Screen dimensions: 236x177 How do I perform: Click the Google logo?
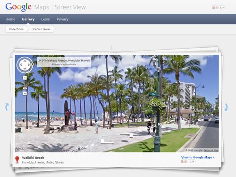[18, 7]
